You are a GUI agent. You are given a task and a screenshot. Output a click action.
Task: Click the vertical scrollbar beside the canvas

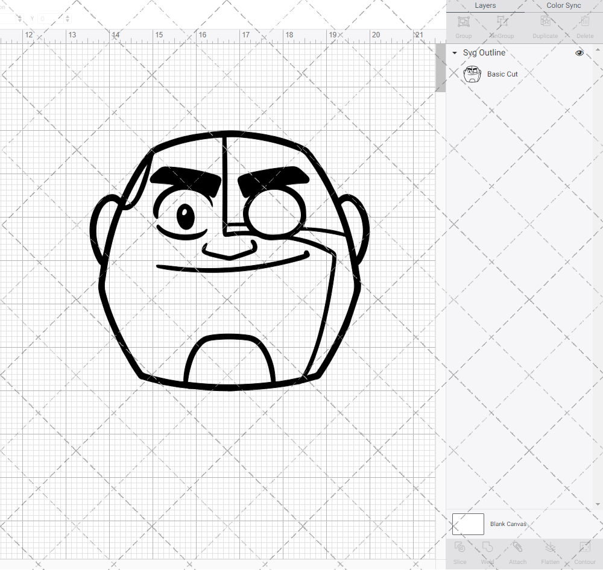pos(440,66)
